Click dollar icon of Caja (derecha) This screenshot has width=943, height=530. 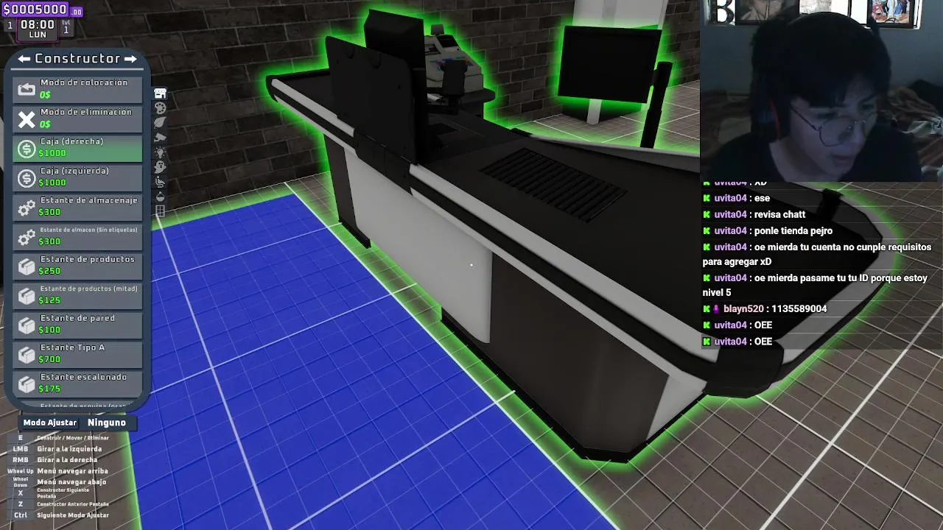click(27, 149)
